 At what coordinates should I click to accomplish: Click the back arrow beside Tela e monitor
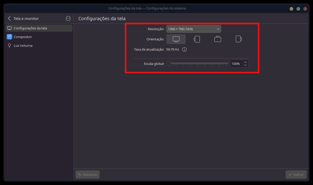(x=9, y=18)
